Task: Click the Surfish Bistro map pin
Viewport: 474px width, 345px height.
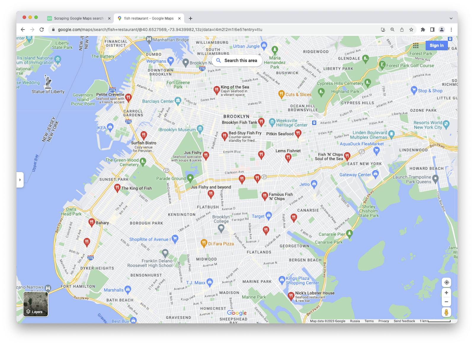Action: click(144, 136)
